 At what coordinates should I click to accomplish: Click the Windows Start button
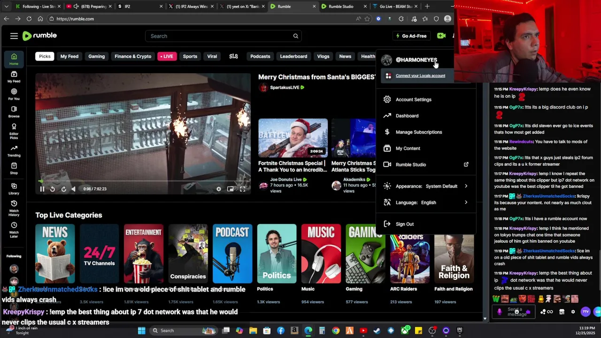[x=141, y=330]
